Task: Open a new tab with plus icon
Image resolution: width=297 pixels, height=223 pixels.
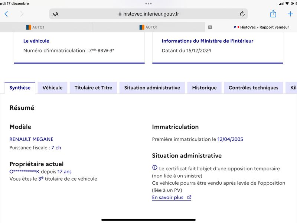Action: click(x=290, y=14)
